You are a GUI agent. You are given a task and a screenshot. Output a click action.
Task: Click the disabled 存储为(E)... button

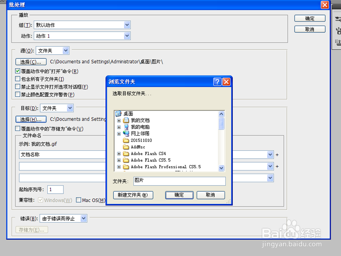[32, 230]
